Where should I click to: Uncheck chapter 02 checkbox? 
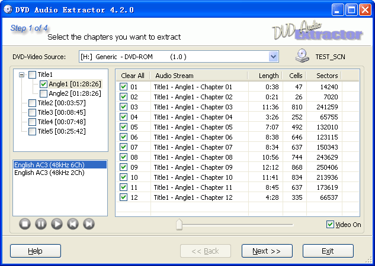(123, 96)
